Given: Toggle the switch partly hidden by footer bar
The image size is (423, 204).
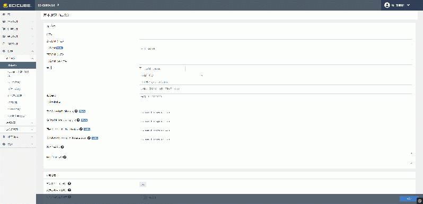Looking at the screenshot, I should (144, 197).
